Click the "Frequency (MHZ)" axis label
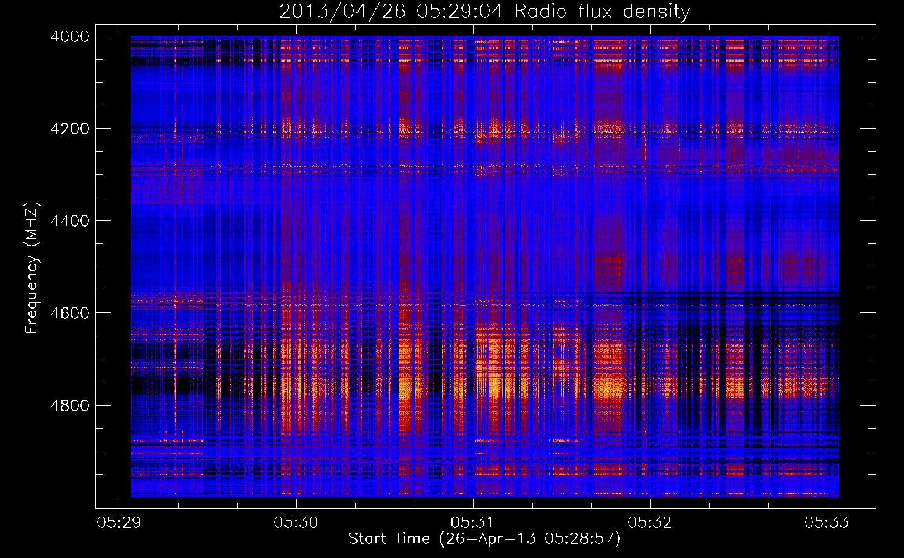 click(x=32, y=268)
